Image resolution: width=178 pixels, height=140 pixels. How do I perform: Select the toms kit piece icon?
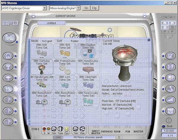[8, 89]
